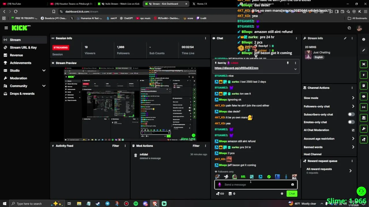Open Mod Actions three-dot menu
Screen dimensions: 369x207
coord(206,146)
